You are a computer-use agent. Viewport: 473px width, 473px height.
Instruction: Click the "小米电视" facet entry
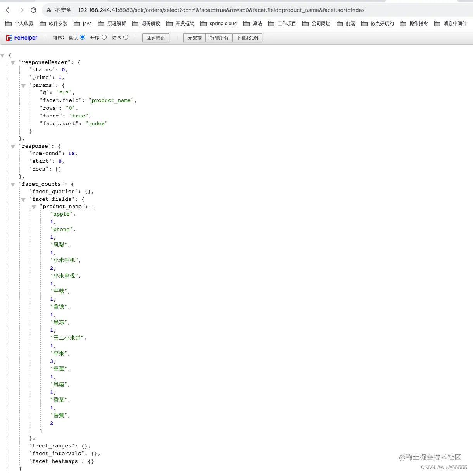coord(64,276)
